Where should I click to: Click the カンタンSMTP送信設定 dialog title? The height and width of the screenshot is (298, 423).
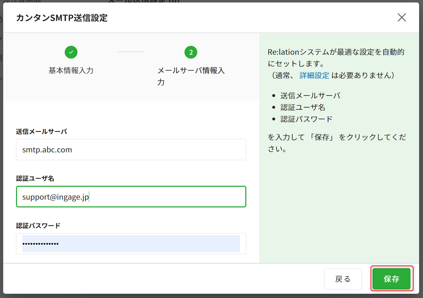pos(62,18)
